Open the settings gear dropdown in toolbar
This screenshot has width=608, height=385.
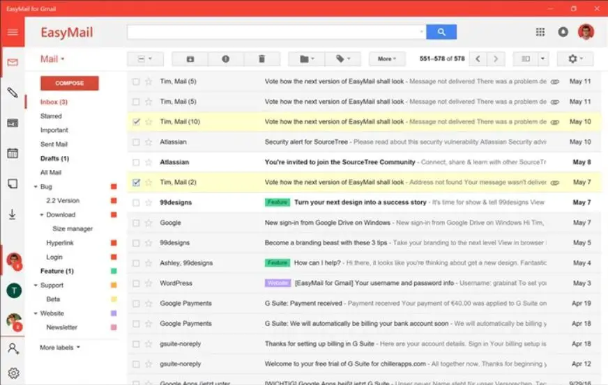(575, 59)
